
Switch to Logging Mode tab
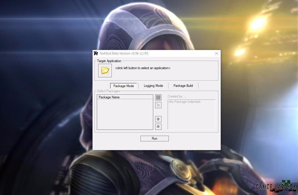[153, 86]
